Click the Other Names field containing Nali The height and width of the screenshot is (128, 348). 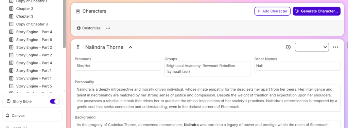297,66
